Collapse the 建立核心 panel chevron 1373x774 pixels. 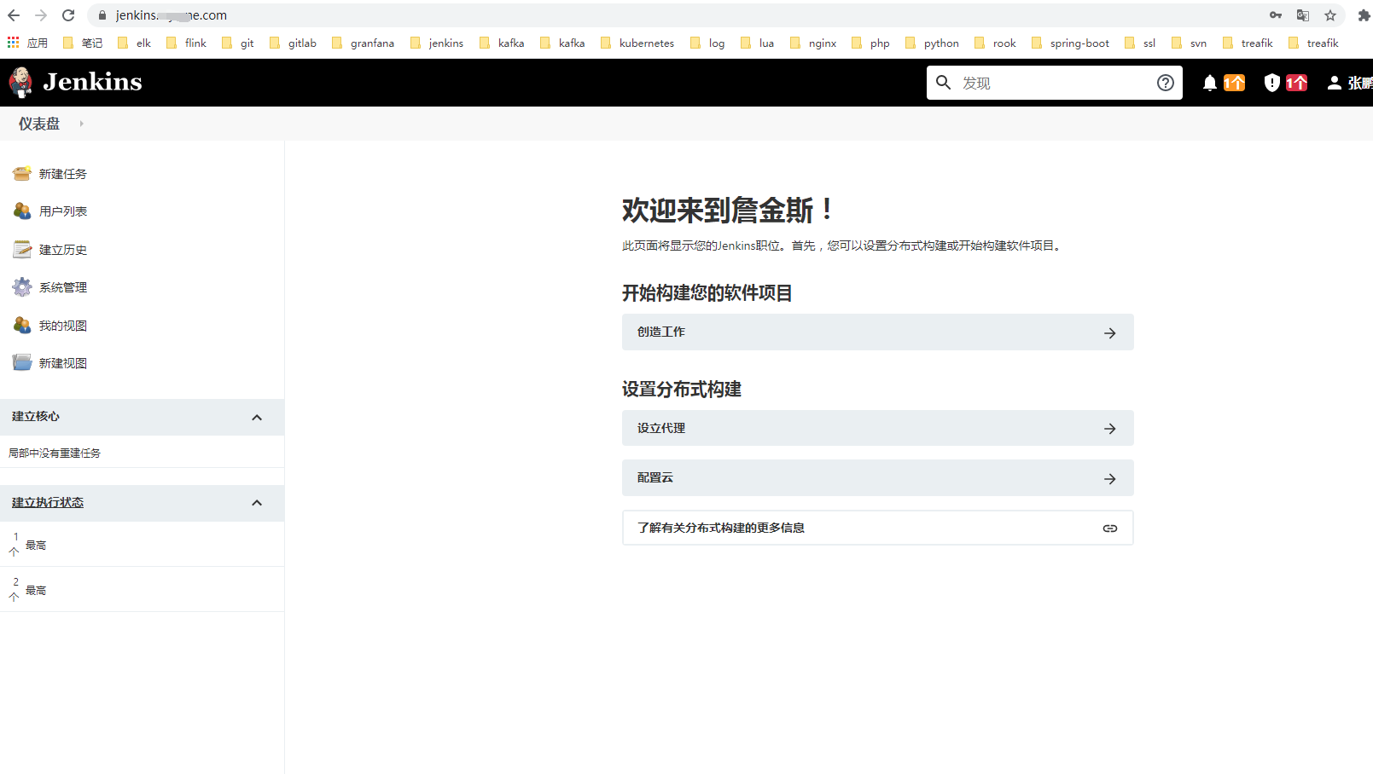click(257, 418)
